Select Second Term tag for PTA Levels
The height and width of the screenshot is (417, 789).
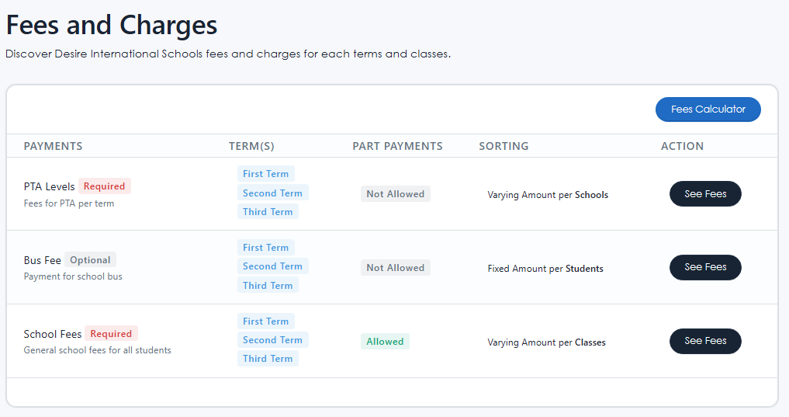point(272,193)
